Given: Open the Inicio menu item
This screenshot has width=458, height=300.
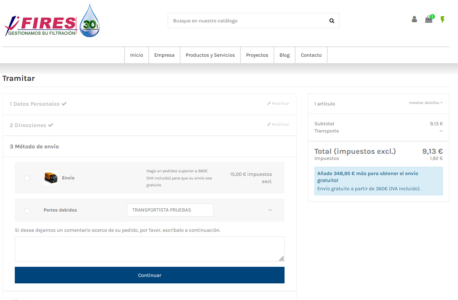Looking at the screenshot, I should 137,55.
